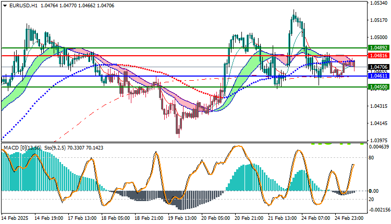Click the 14 Feb 2025 time label
The image size is (391, 224).
(15, 218)
